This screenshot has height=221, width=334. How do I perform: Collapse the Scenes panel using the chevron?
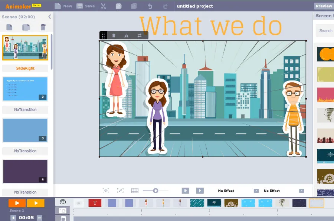(x=50, y=17)
